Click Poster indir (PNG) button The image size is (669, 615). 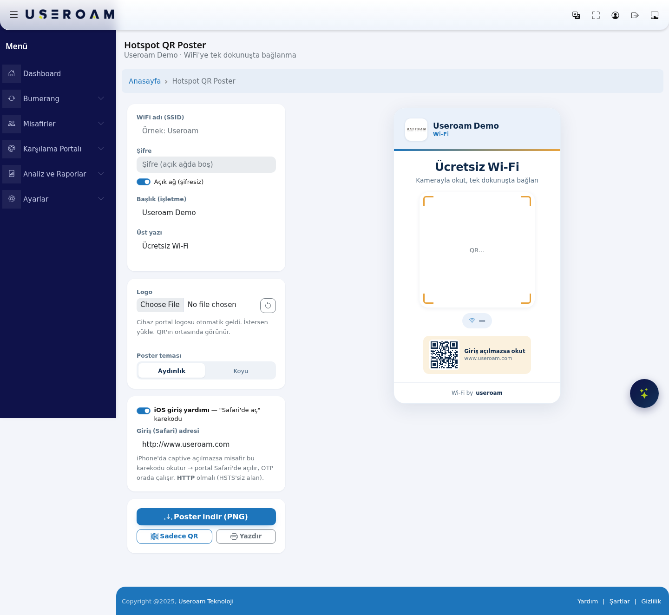[x=206, y=517]
